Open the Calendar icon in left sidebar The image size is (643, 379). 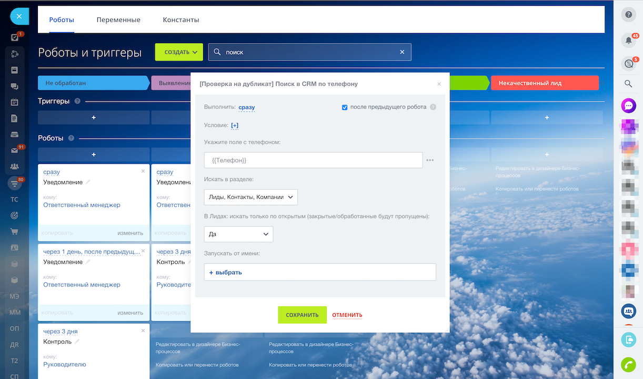click(15, 103)
